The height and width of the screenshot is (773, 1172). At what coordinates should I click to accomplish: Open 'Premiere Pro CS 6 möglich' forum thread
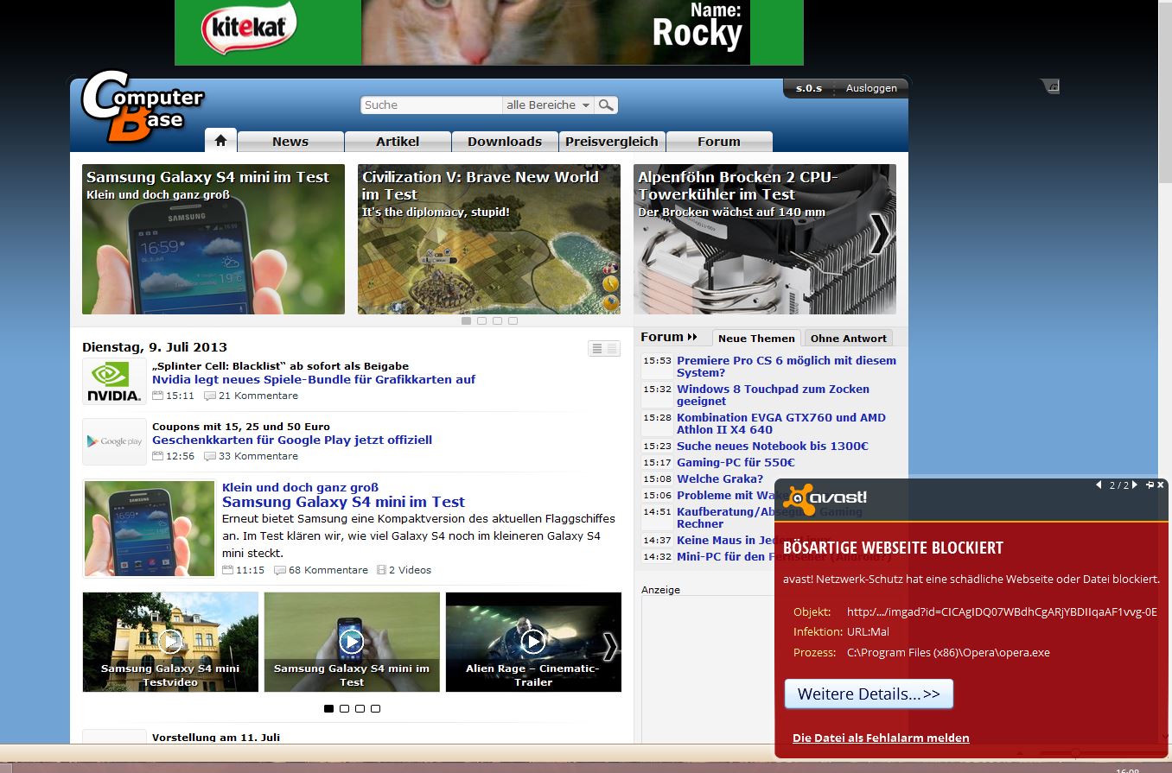pos(787,366)
